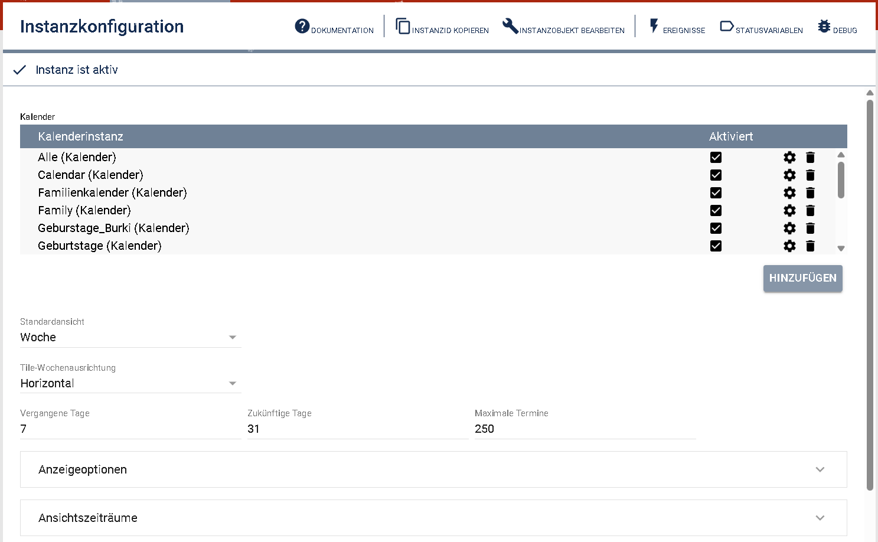Delete the Family (Kalender) row
The width and height of the screenshot is (878, 542).
point(810,211)
